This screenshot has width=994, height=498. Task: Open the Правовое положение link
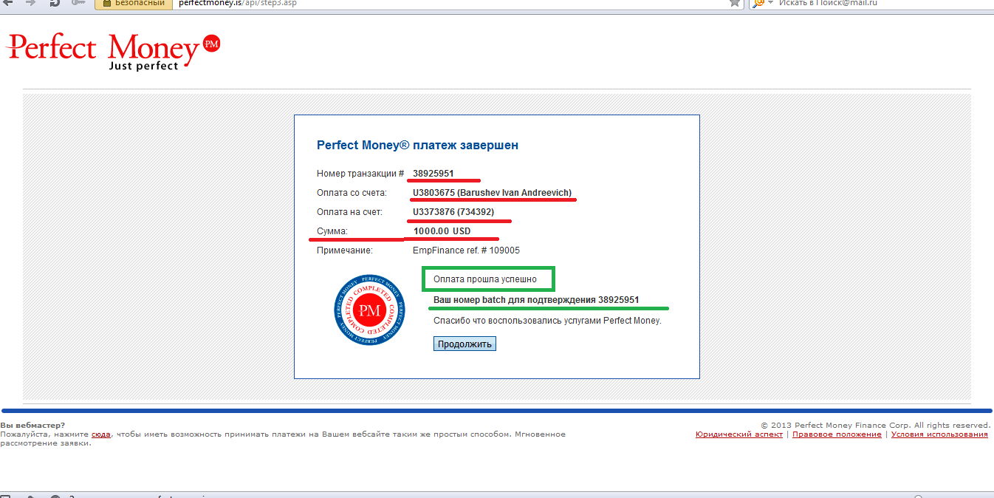[x=837, y=434]
